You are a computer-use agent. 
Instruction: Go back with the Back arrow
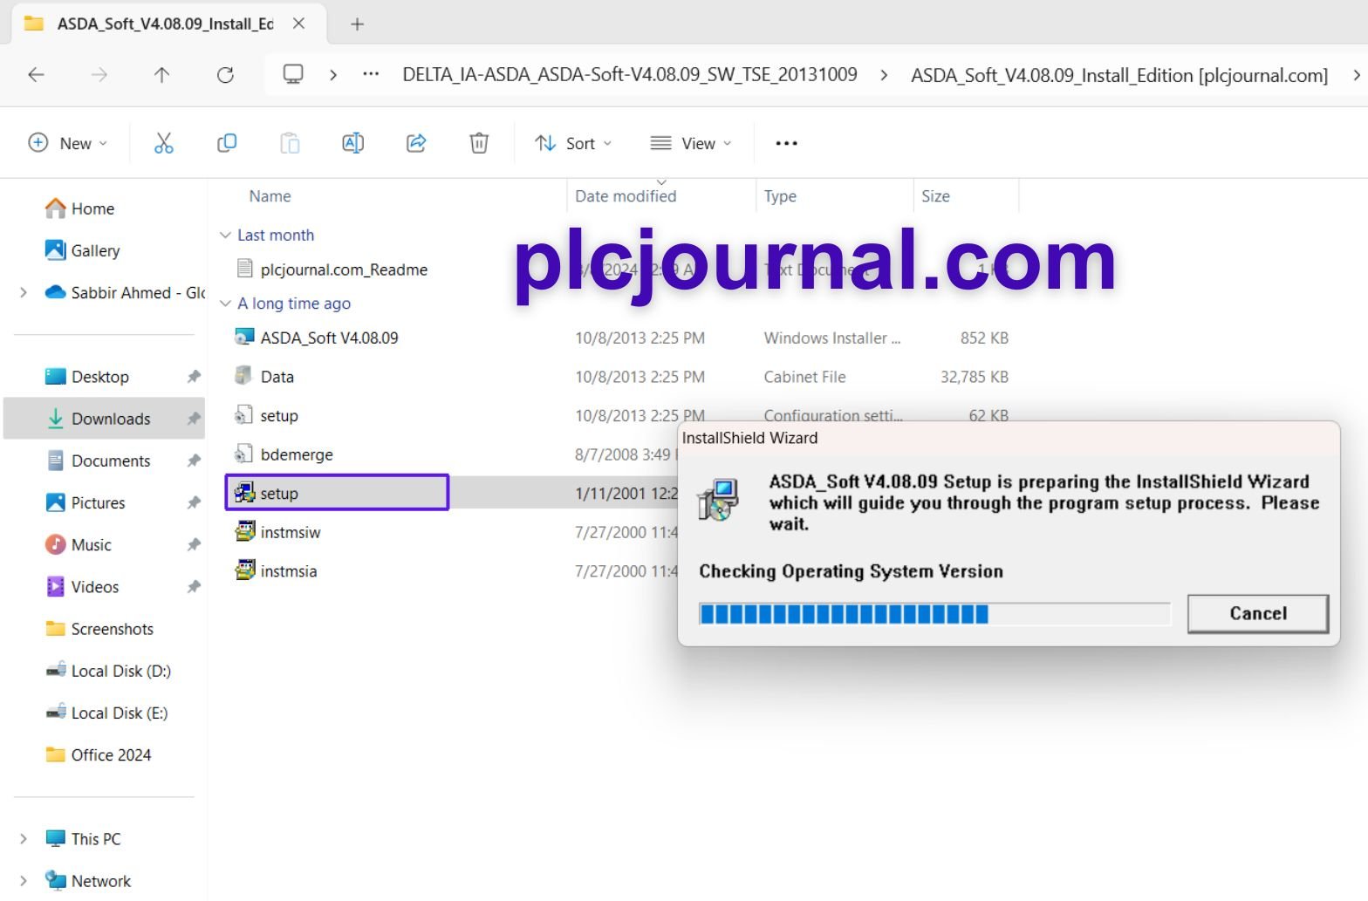pos(36,75)
